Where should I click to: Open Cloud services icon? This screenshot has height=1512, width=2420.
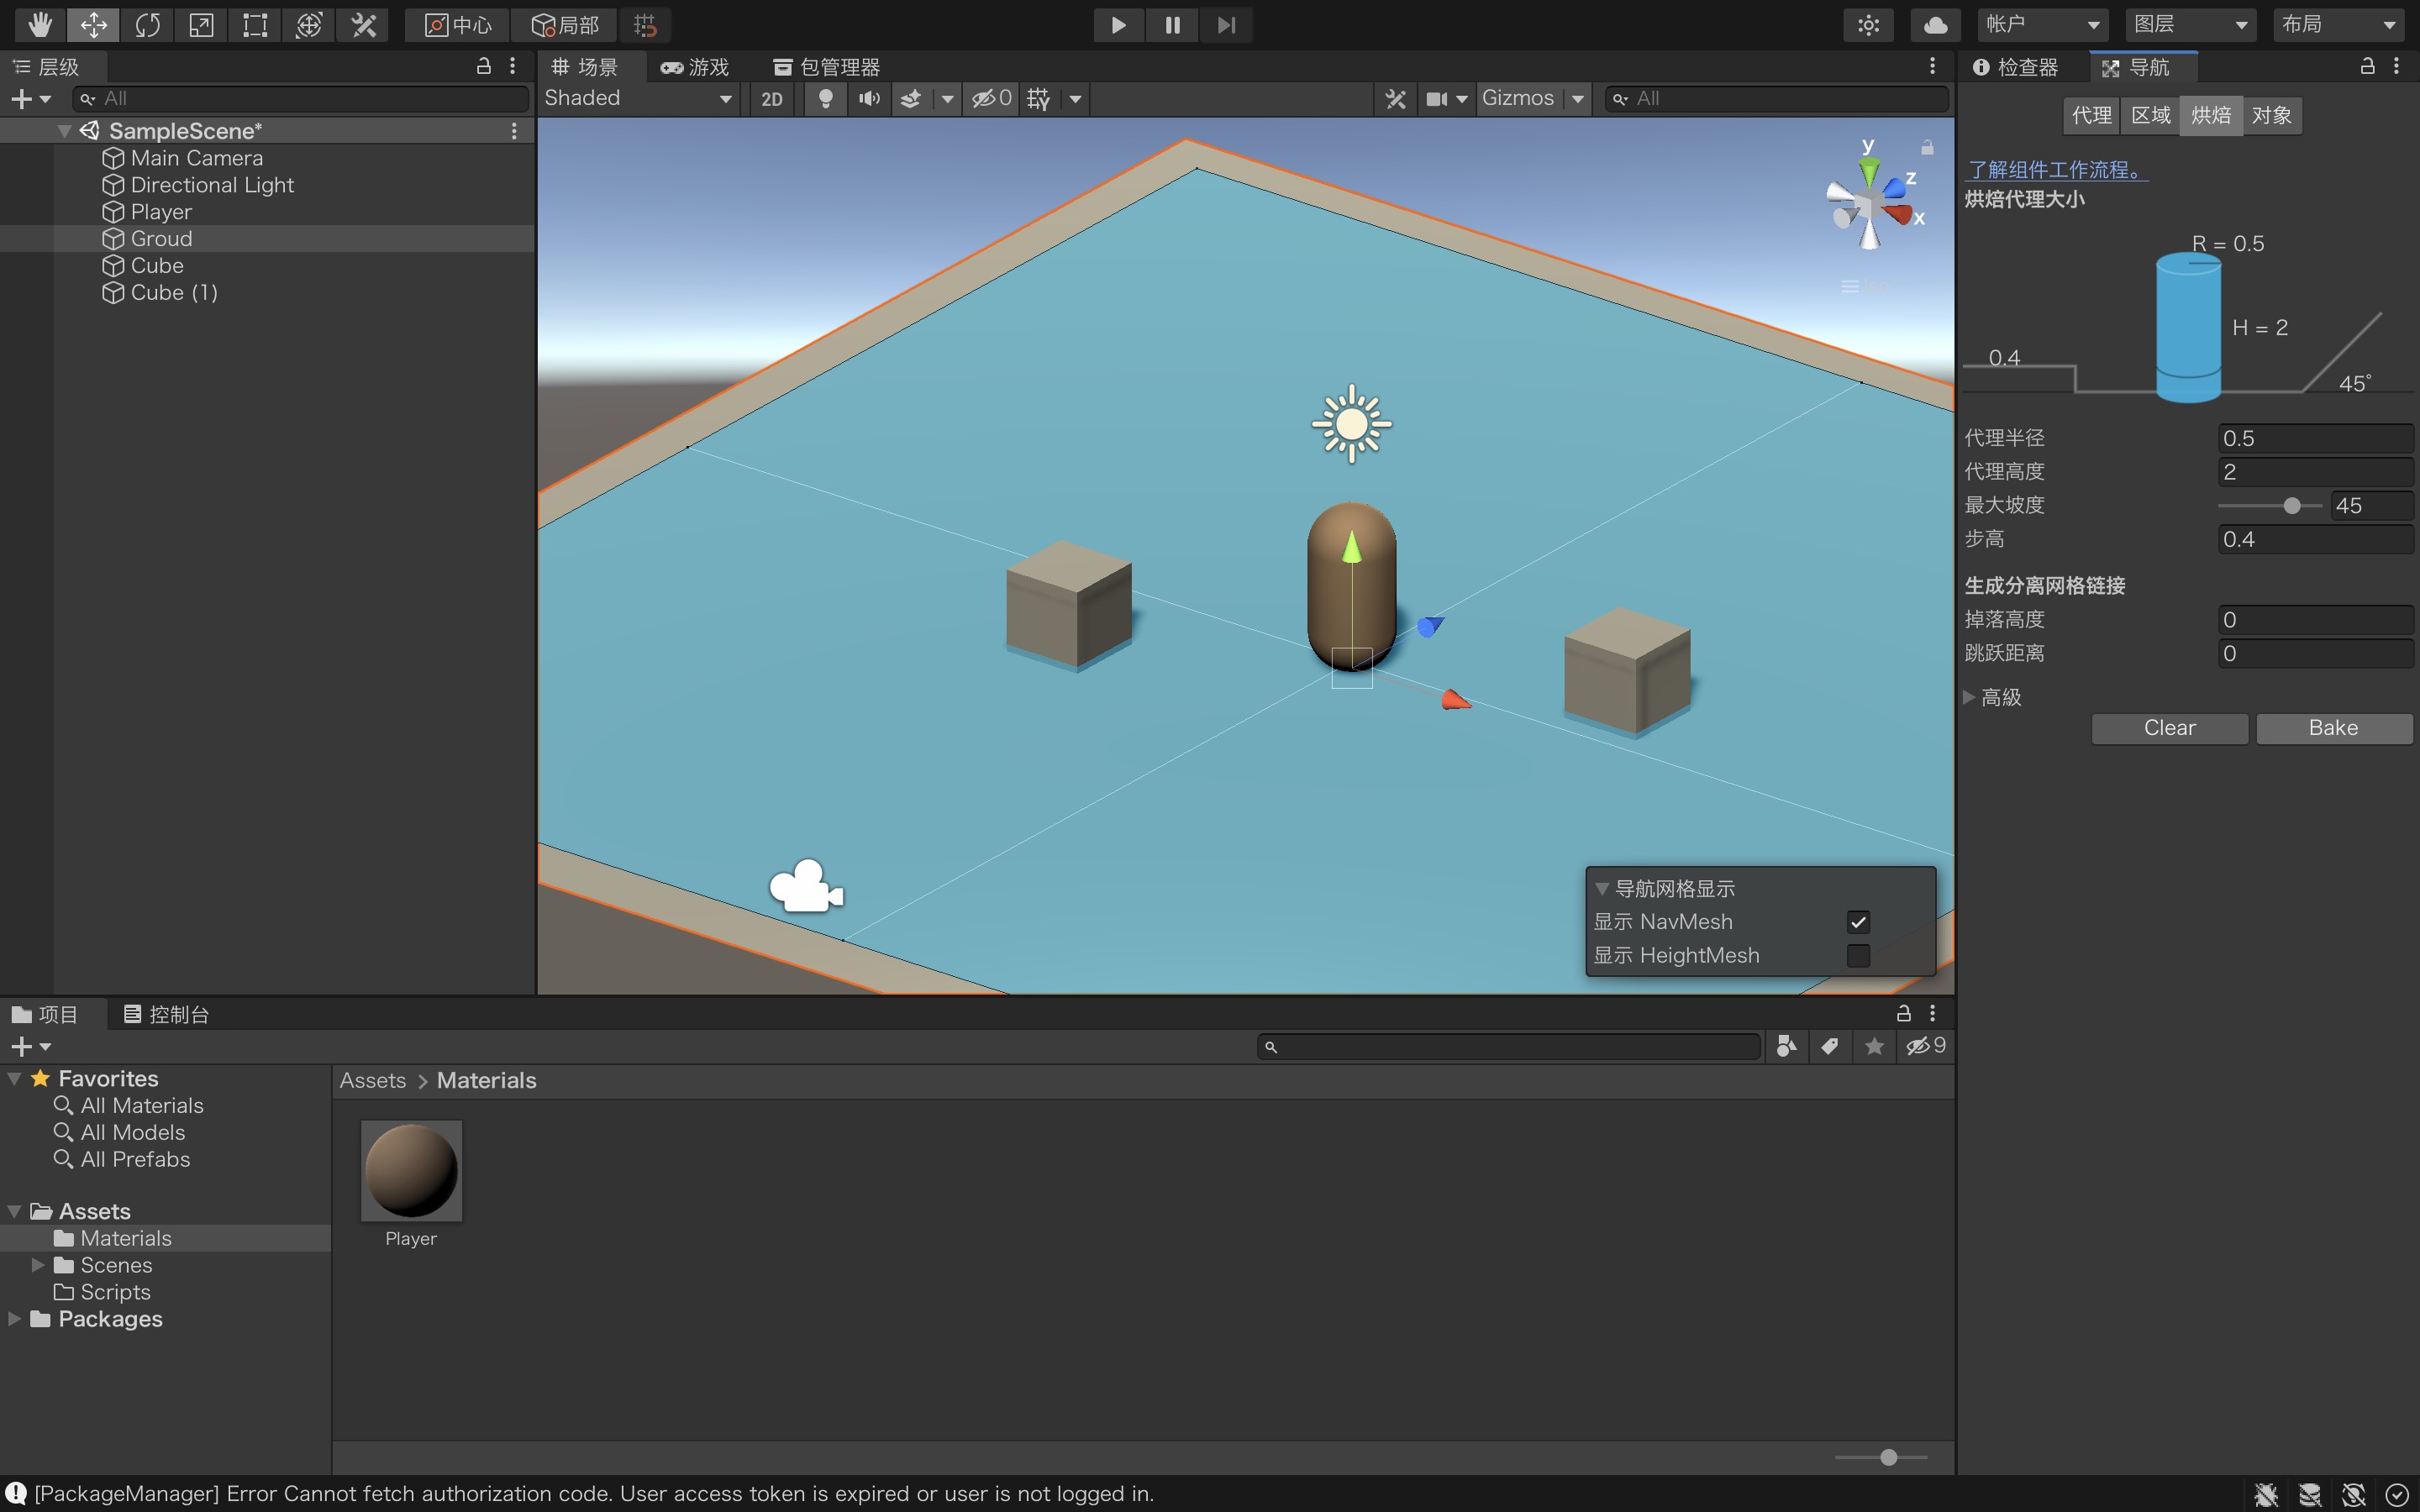click(1935, 25)
